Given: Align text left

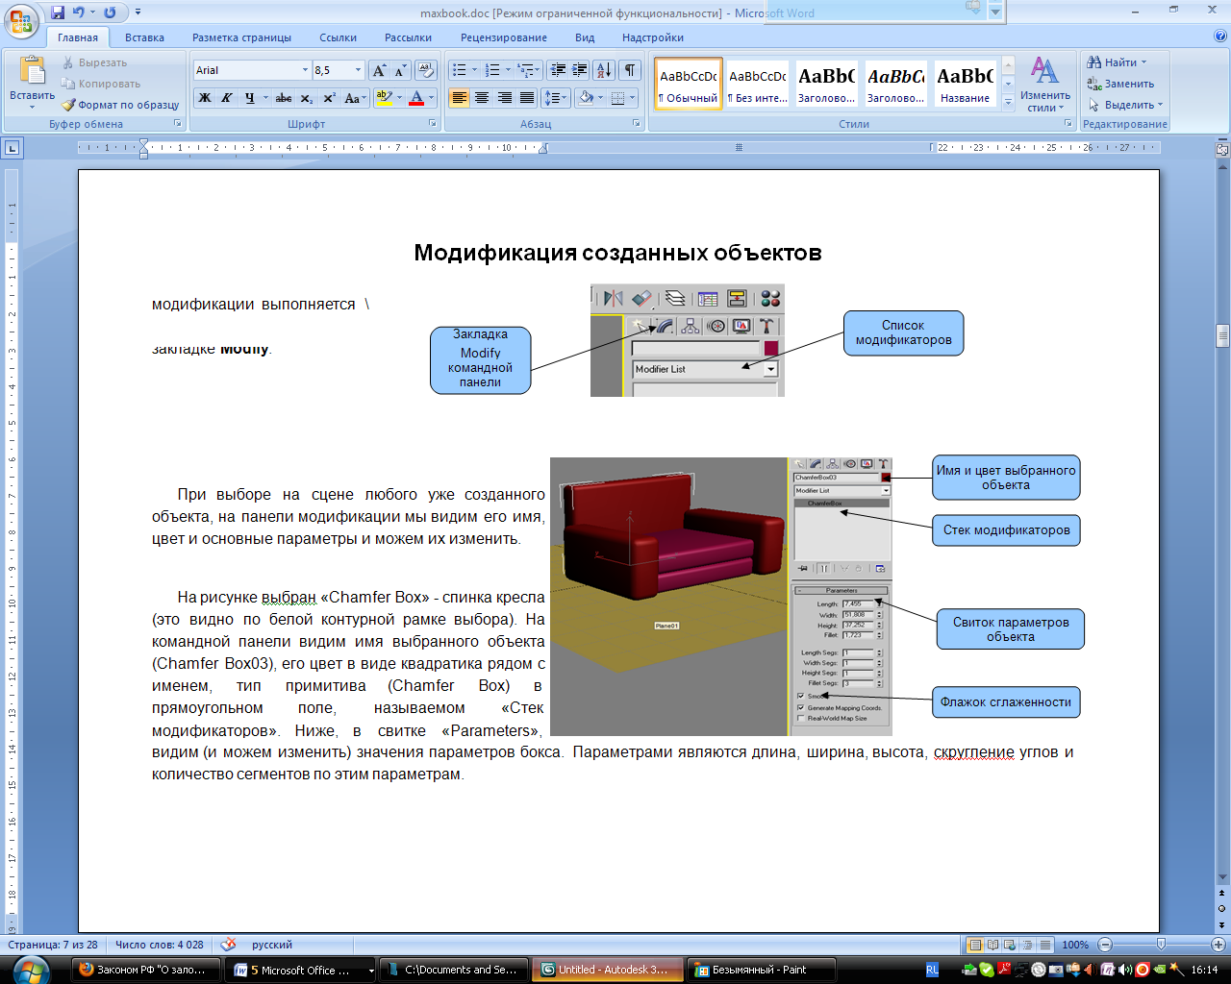Looking at the screenshot, I should (459, 98).
